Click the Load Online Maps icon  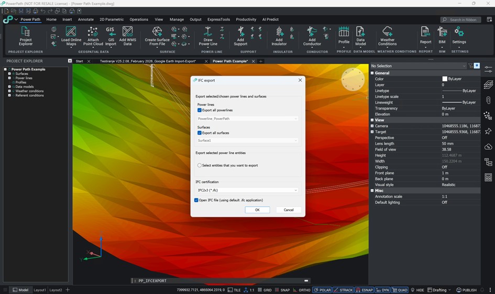click(71, 36)
